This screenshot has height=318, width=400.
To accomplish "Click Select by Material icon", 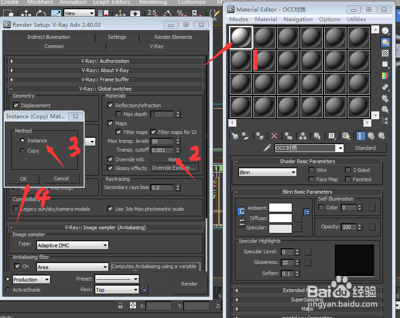I will tap(385, 110).
